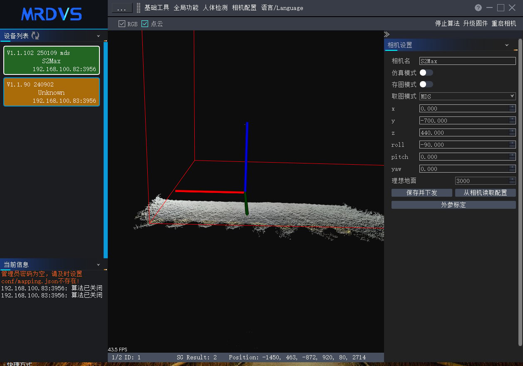Collapse the 相机设置 panel arrow

[x=507, y=45]
